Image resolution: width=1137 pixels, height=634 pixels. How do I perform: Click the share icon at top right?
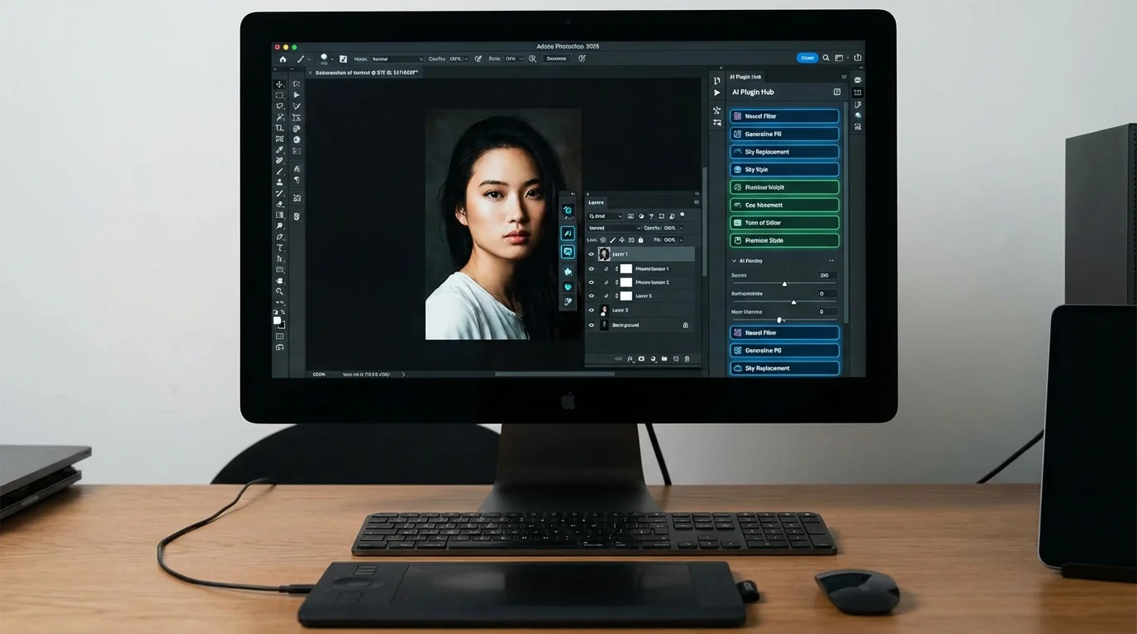pos(857,58)
